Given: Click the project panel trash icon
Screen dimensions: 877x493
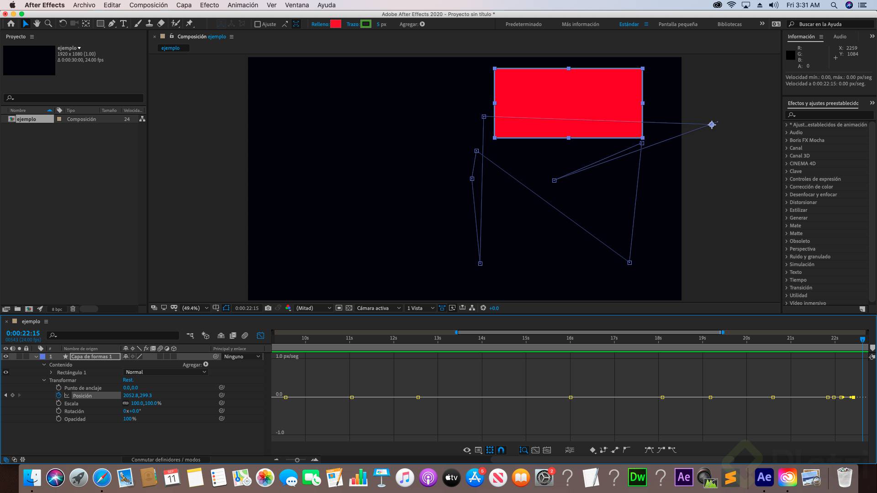Looking at the screenshot, I should click(73, 309).
